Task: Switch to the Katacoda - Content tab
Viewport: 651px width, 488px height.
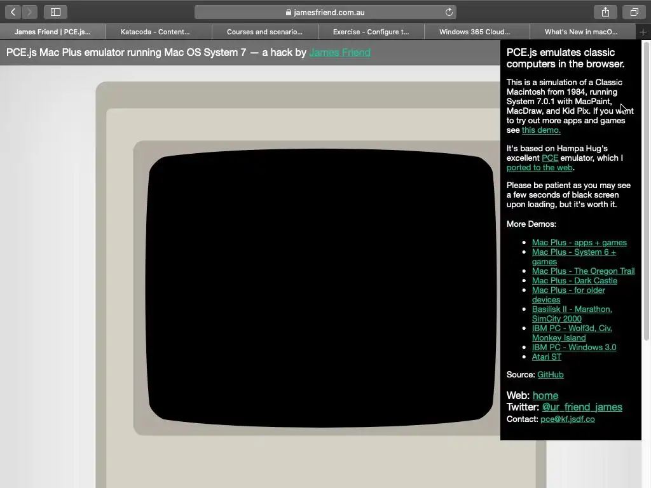Action: point(158,32)
